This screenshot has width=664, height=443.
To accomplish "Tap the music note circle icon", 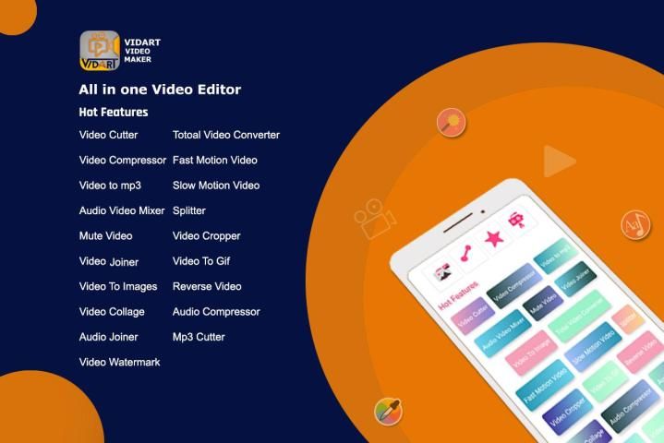I will pyautogui.click(x=635, y=224).
